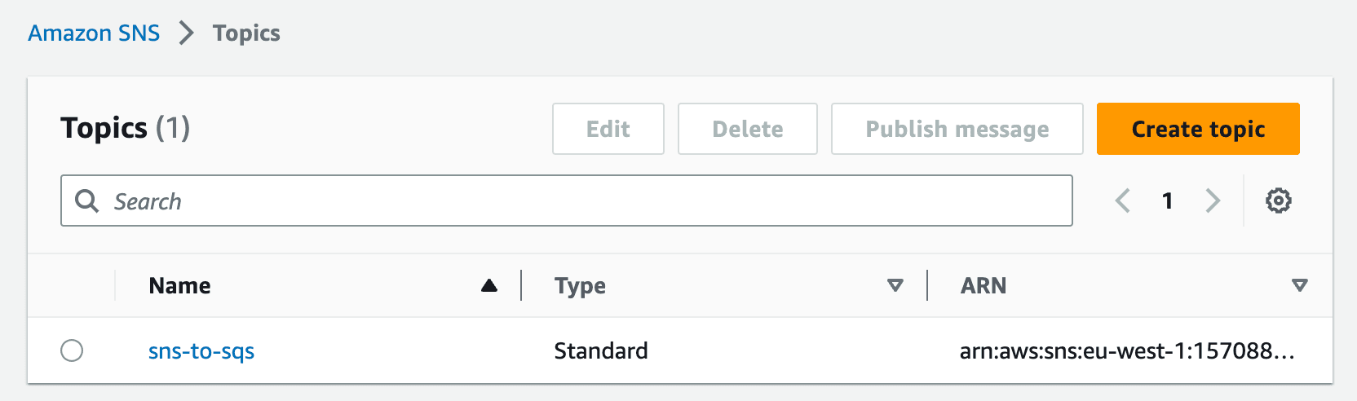This screenshot has width=1357, height=401.
Task: Click the Edit button
Action: [x=608, y=129]
